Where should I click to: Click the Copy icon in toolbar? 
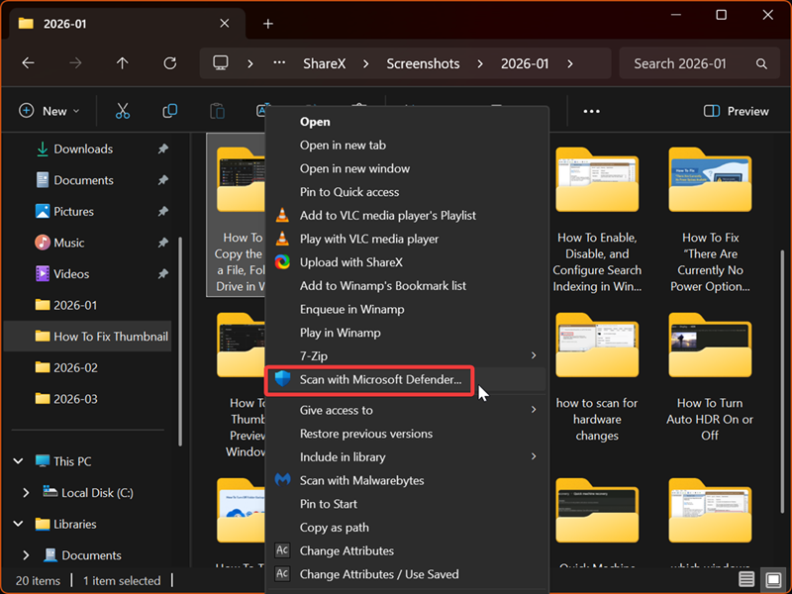(169, 111)
